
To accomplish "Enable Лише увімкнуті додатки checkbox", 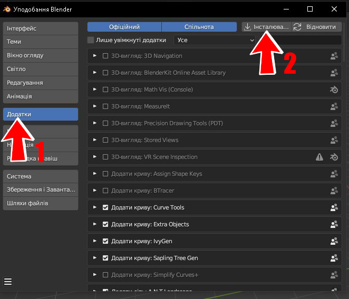I will coord(91,40).
